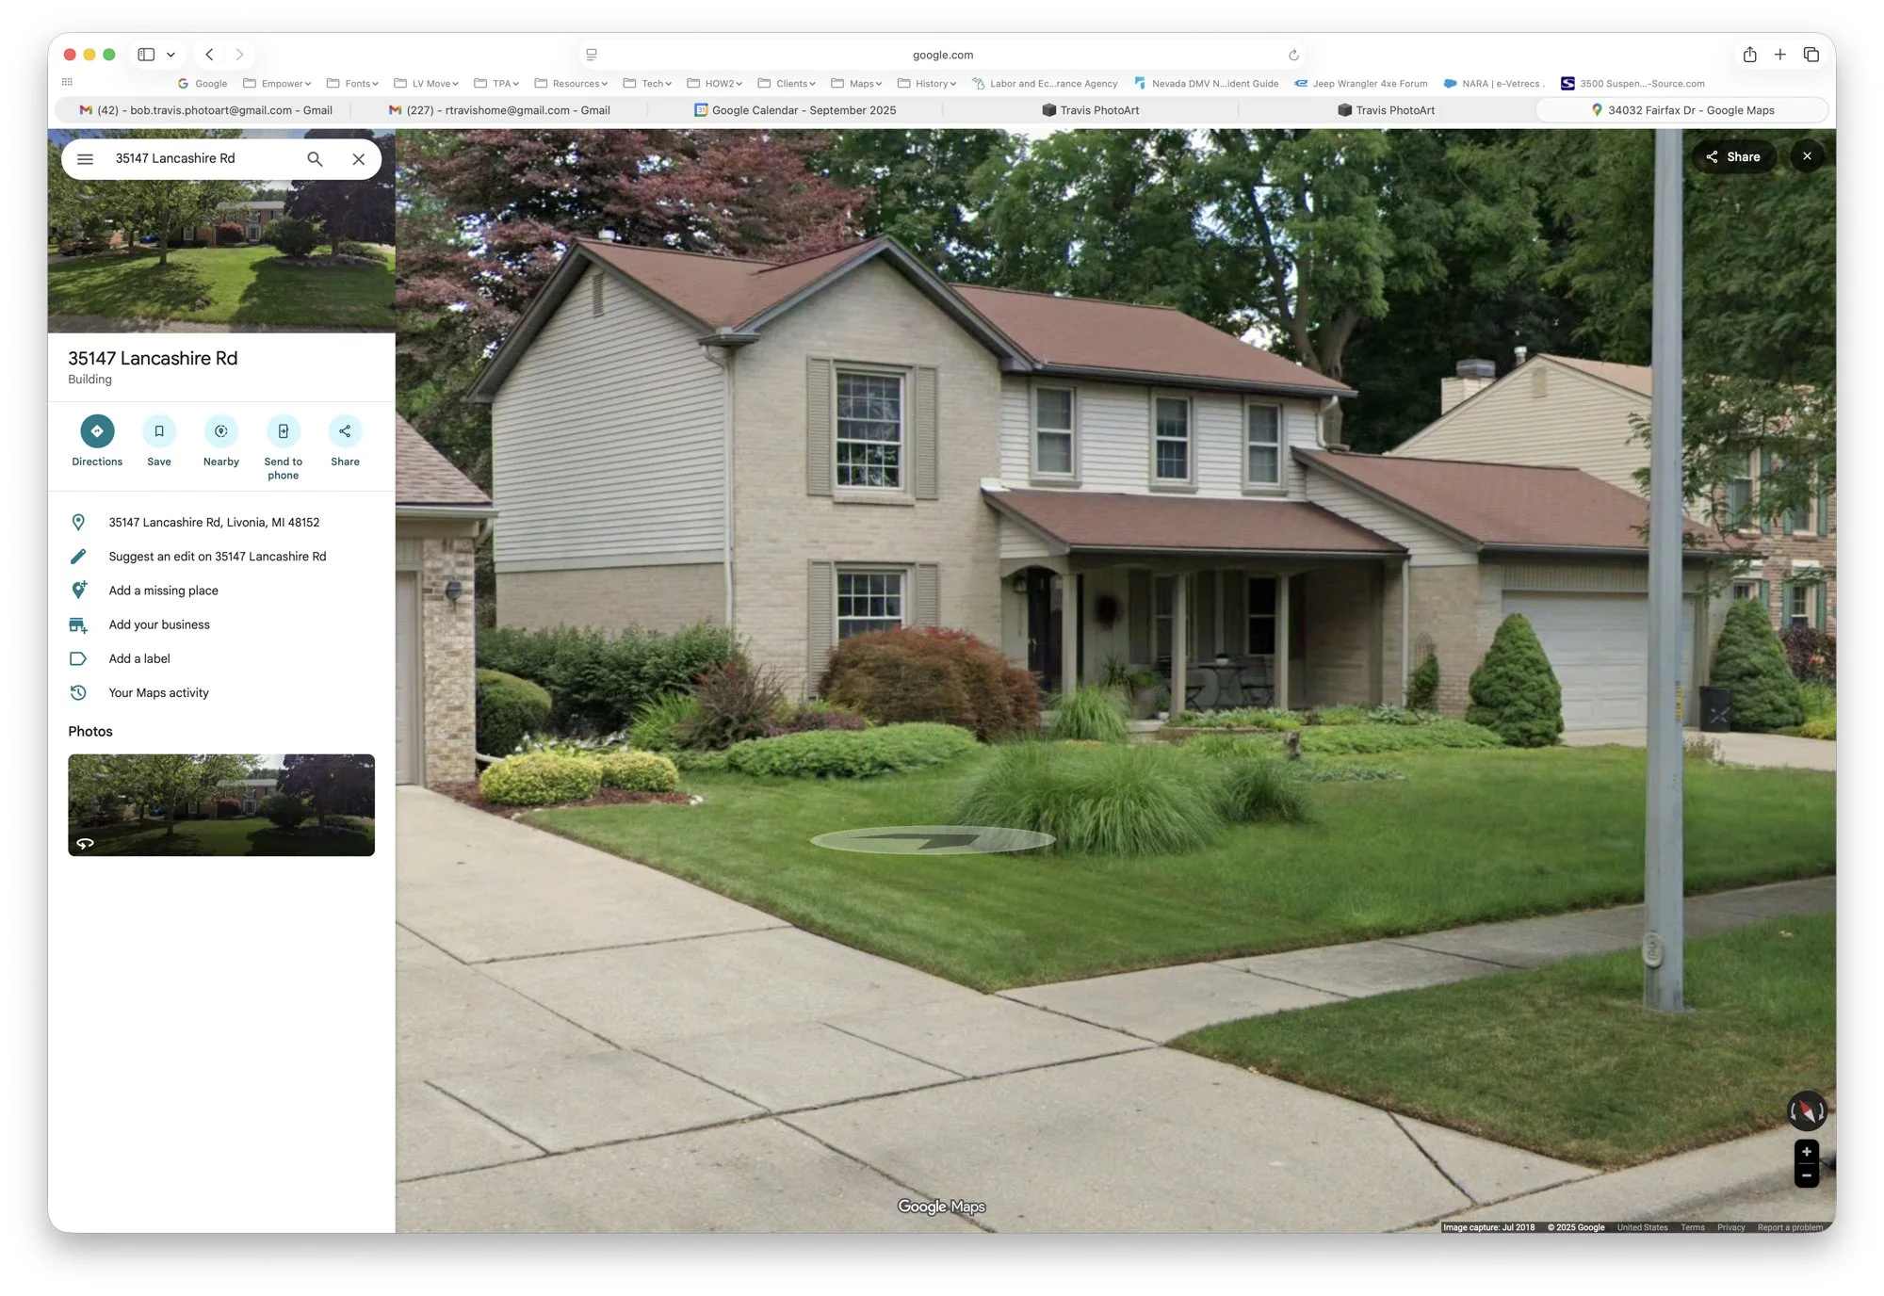
Task: Open the Google Maps hamburger menu
Action: (85, 158)
